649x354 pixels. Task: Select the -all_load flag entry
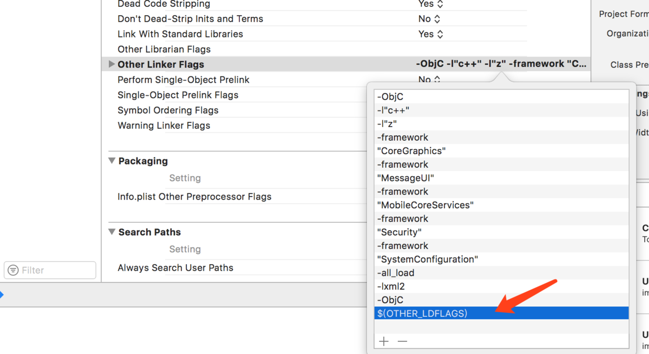click(x=502, y=273)
